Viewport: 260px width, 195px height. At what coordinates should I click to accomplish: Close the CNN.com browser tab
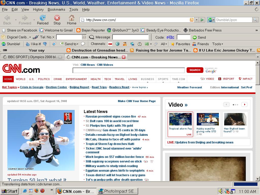[124, 57]
